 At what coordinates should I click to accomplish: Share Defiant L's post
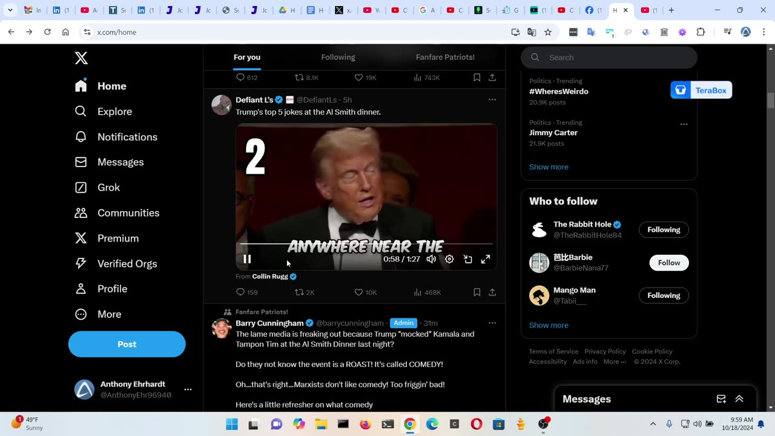pyautogui.click(x=492, y=292)
